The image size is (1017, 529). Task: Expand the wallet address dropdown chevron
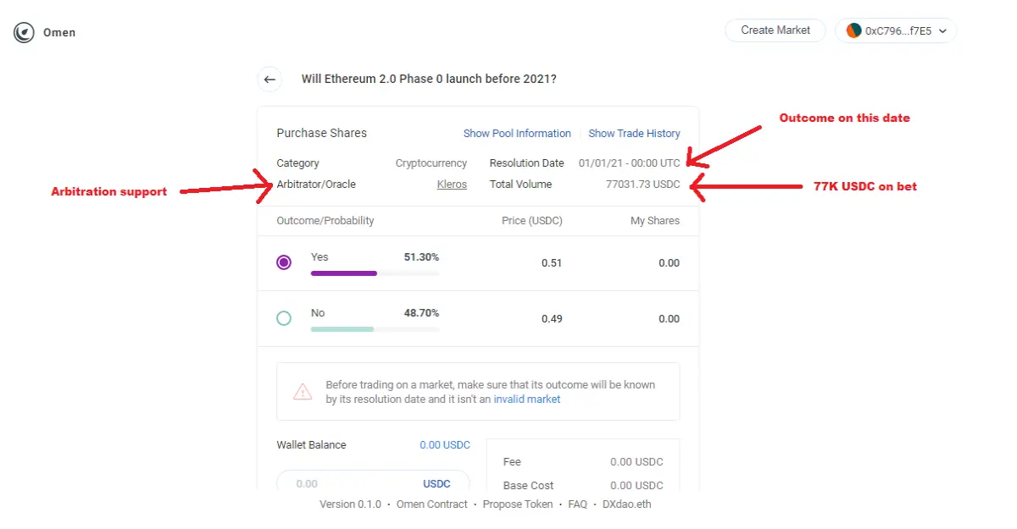coord(942,30)
